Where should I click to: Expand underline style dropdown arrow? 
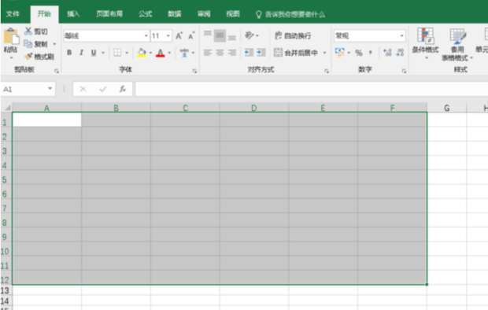pyautogui.click(x=102, y=53)
